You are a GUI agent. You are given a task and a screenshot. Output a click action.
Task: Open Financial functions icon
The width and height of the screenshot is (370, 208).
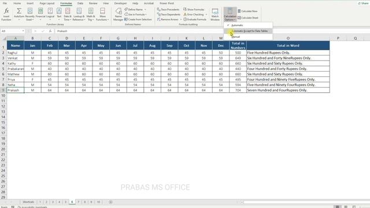point(40,11)
